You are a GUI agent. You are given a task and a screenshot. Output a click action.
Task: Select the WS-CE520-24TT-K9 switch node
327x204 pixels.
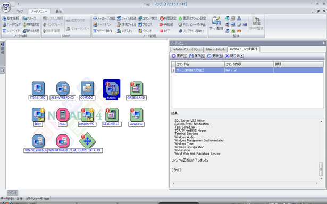(x=87, y=140)
